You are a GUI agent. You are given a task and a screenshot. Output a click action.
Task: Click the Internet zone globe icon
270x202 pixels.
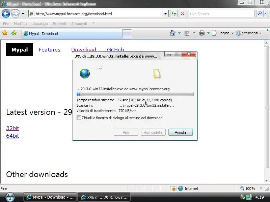(181, 189)
